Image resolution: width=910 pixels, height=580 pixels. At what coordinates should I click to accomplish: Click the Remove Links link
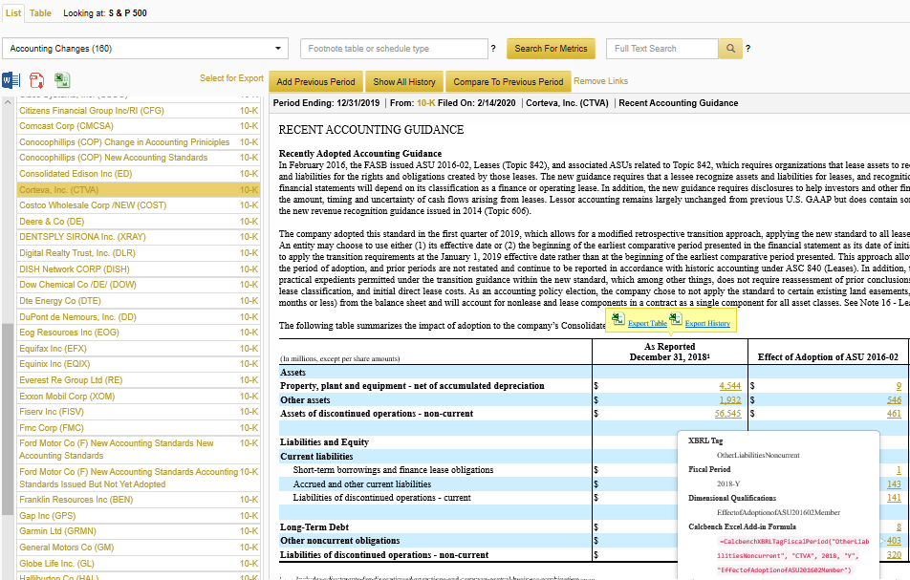pyautogui.click(x=600, y=81)
